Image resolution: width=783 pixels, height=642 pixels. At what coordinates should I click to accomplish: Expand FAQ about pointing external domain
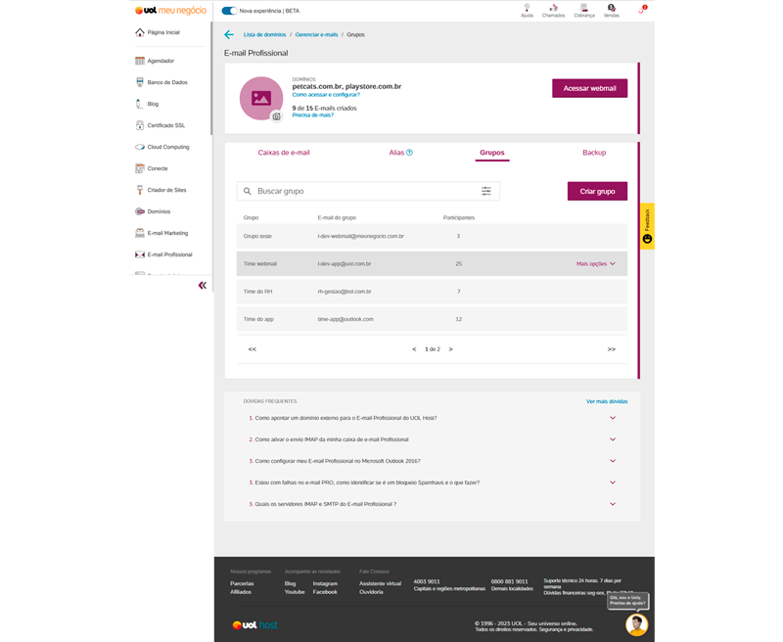click(x=613, y=418)
